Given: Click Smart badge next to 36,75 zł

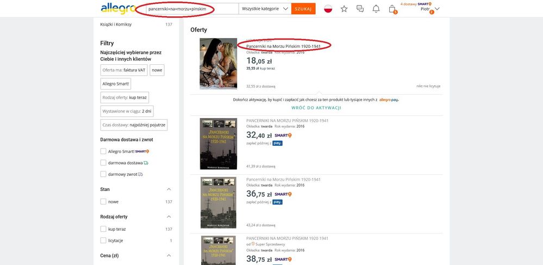Looking at the screenshot, I should click(x=283, y=194).
